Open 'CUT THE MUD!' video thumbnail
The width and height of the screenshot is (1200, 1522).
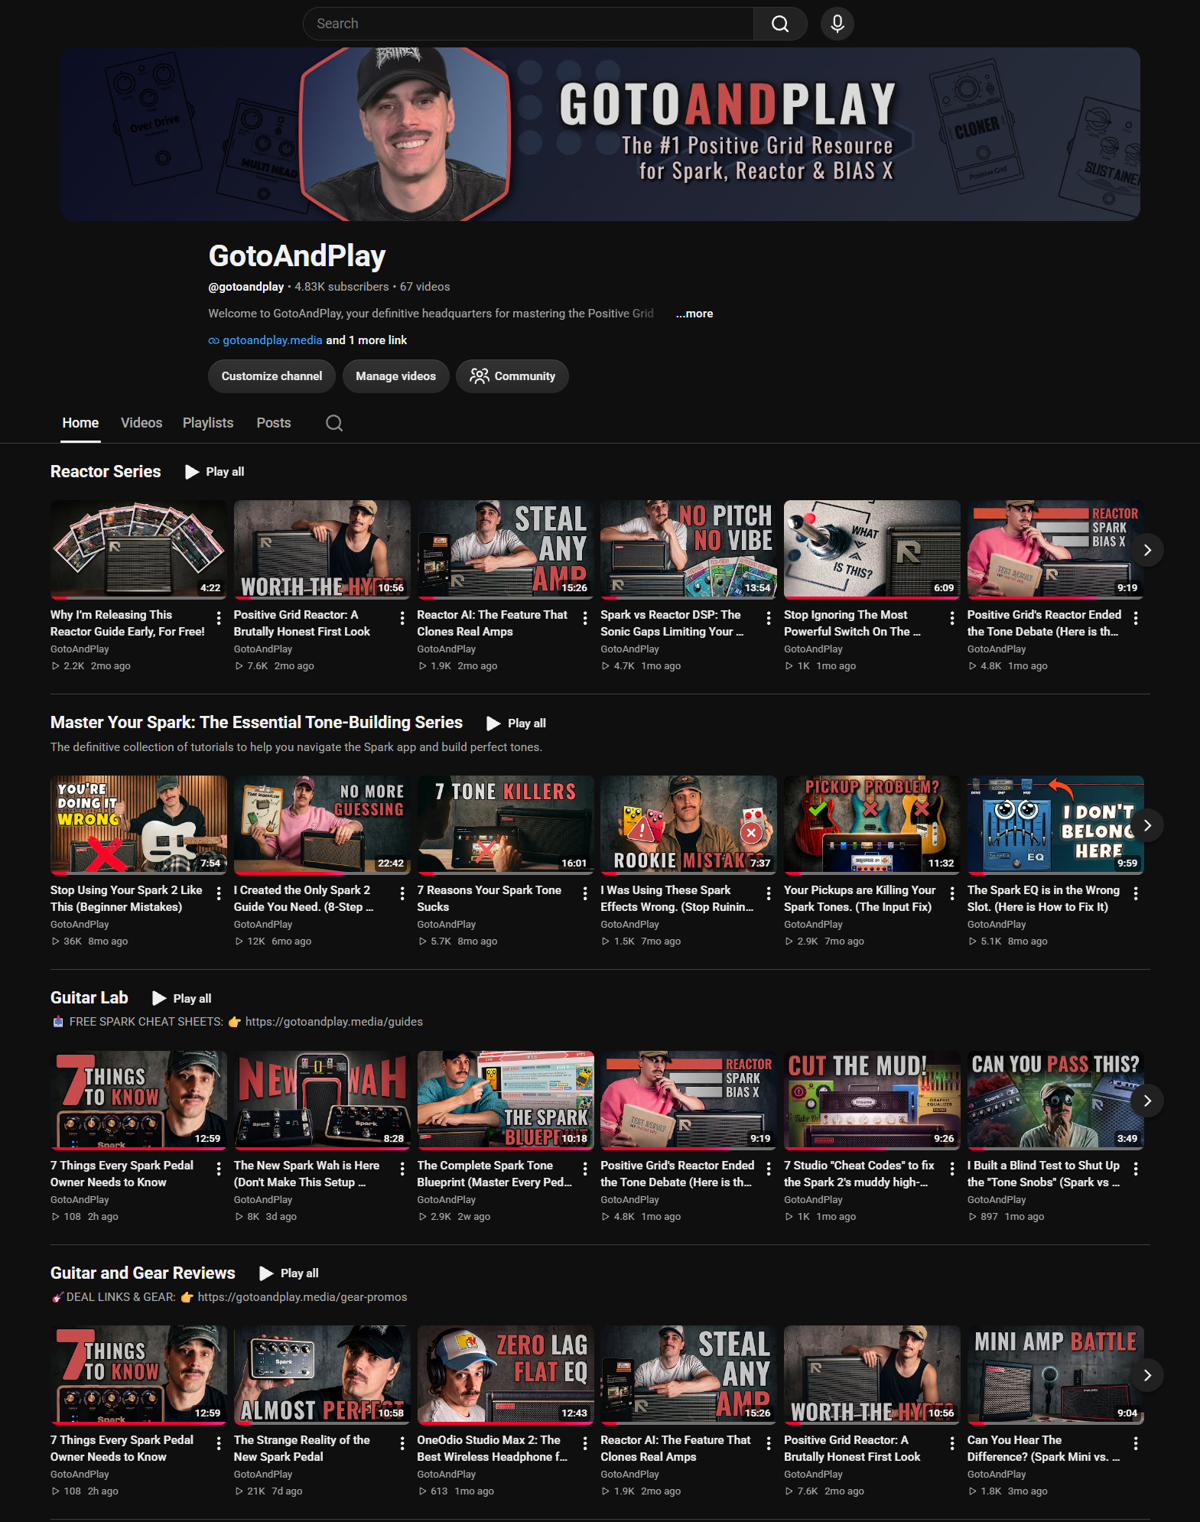pos(872,1100)
